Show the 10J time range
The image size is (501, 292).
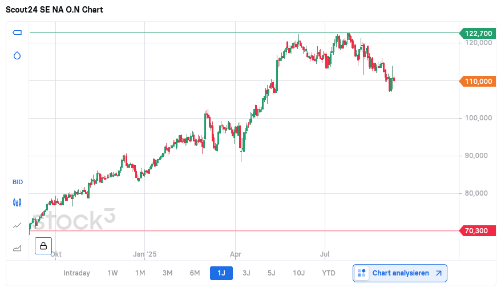299,273
